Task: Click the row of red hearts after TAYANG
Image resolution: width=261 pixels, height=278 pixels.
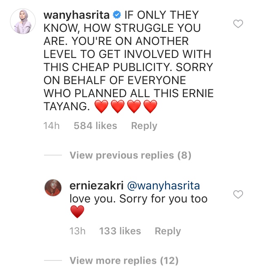Action: (126, 107)
